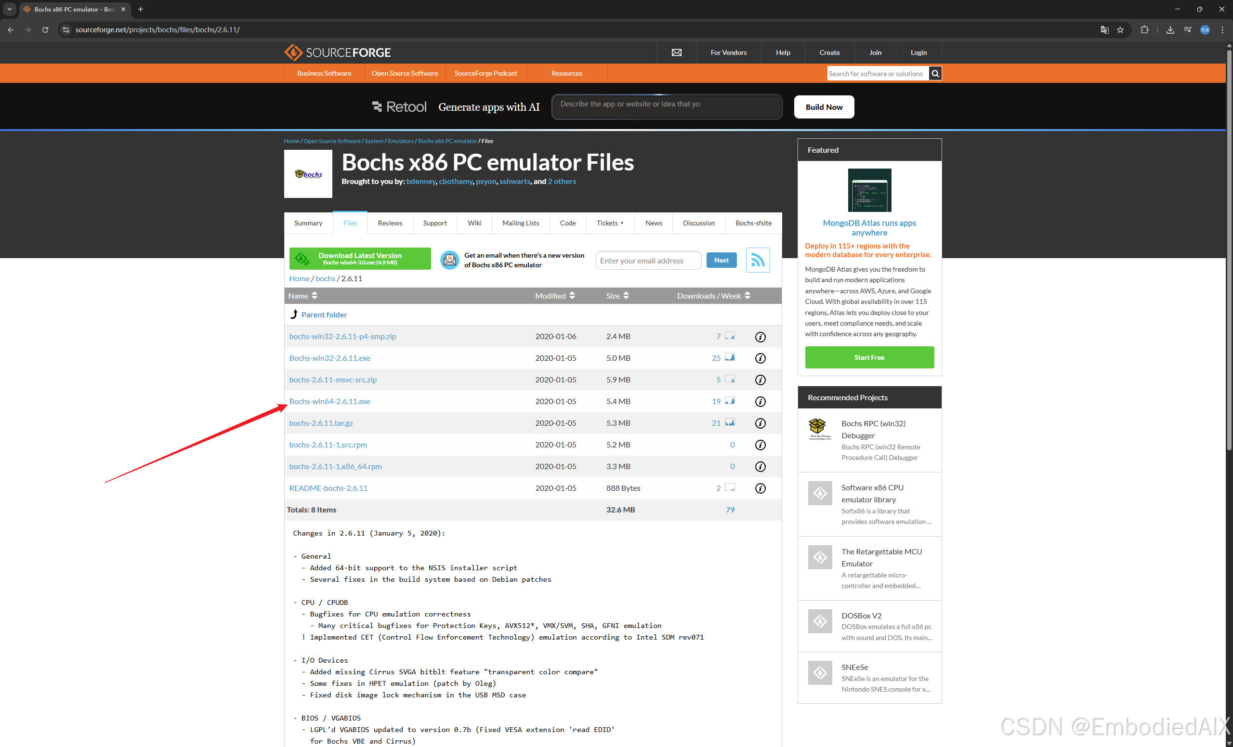Click the Retool app description field
The image size is (1233, 747).
667,106
